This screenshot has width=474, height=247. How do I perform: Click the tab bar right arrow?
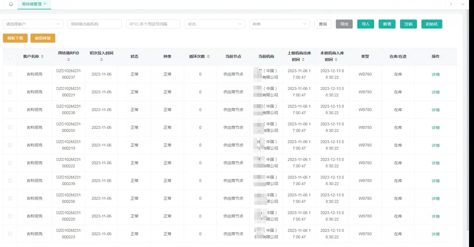coord(451,4)
